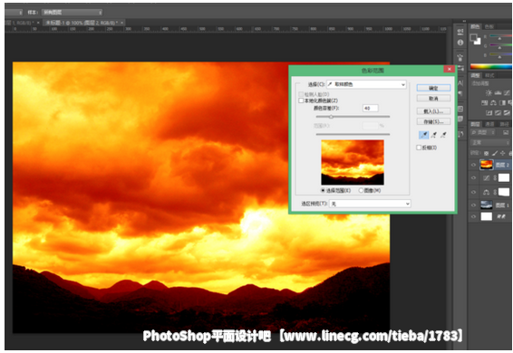
Task: Open the Paragraph panel icon
Action: (x=460, y=93)
